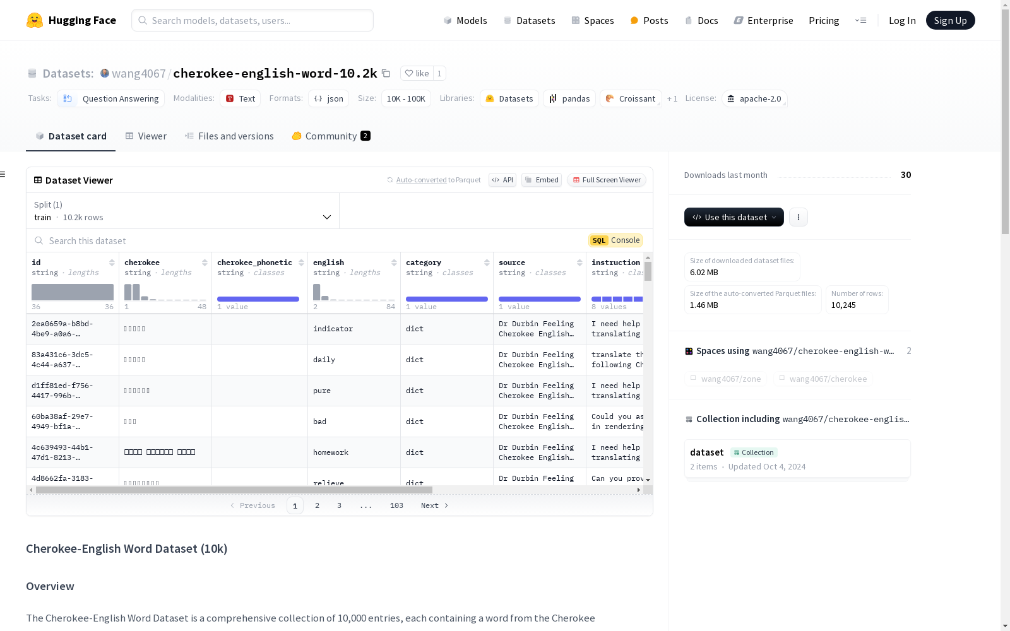
Task: Select the 10K - 100K size tag
Action: pos(406,98)
